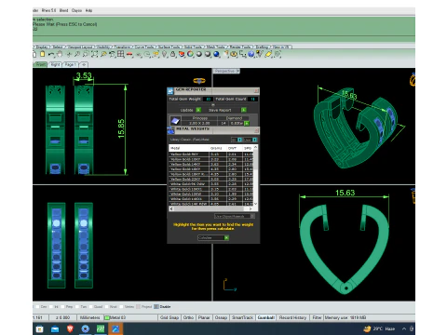Click the Update green button
Image resolution: width=447 pixels, height=335 pixels.
pos(198,110)
